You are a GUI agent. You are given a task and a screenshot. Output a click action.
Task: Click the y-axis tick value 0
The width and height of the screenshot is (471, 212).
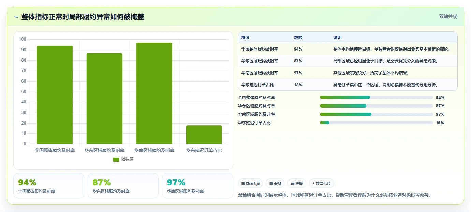tap(25, 144)
